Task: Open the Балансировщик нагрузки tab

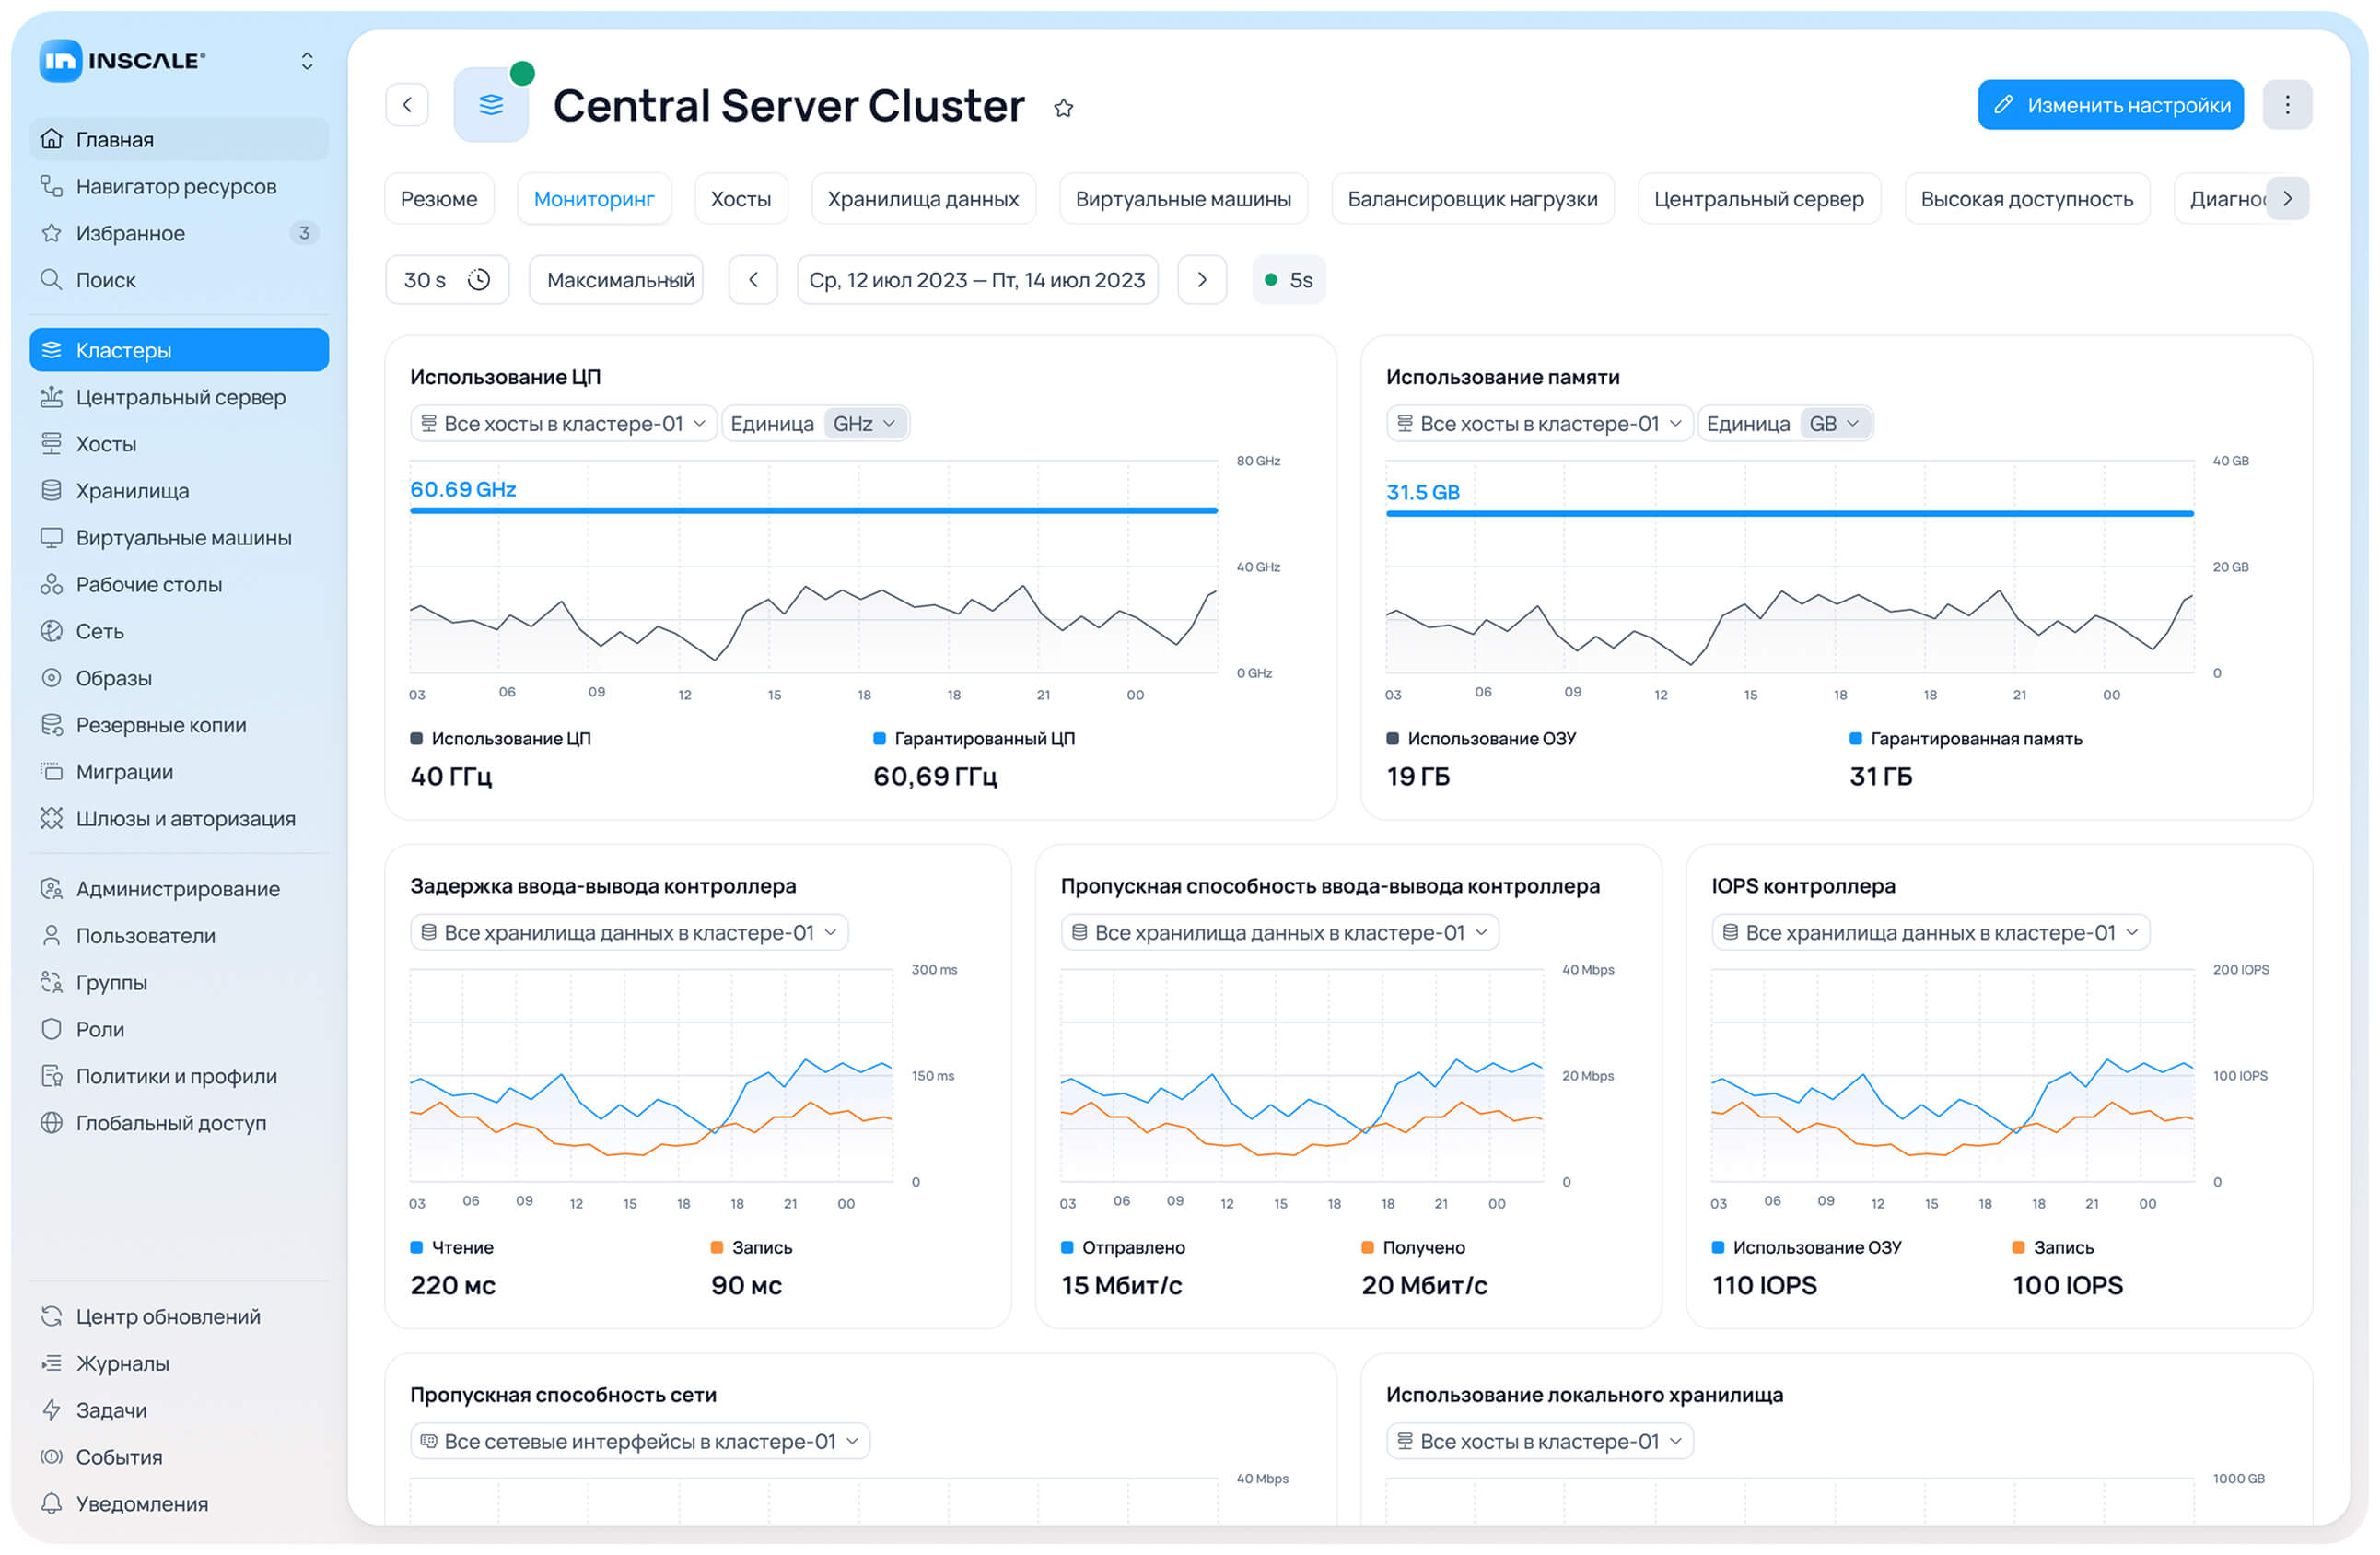Action: 1472,199
